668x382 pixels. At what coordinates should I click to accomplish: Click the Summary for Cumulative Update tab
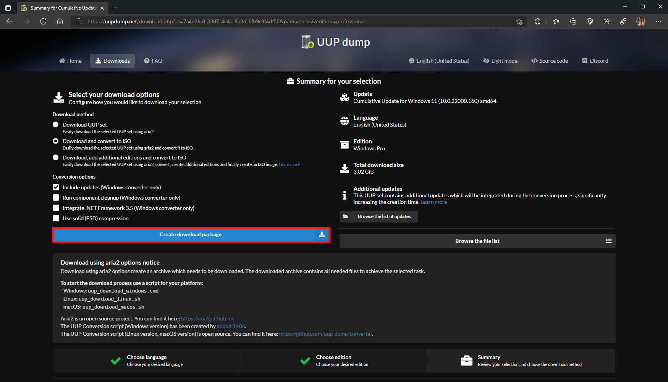pyautogui.click(x=63, y=8)
